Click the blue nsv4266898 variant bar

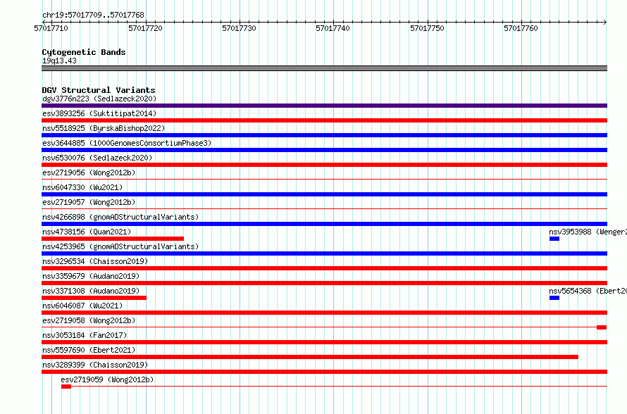(x=324, y=224)
